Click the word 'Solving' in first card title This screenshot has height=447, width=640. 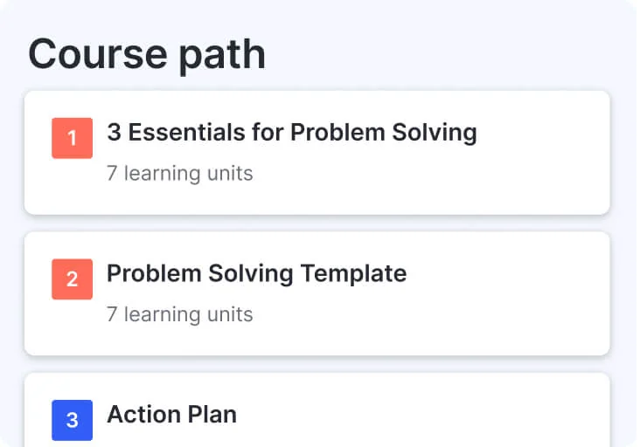[434, 133]
